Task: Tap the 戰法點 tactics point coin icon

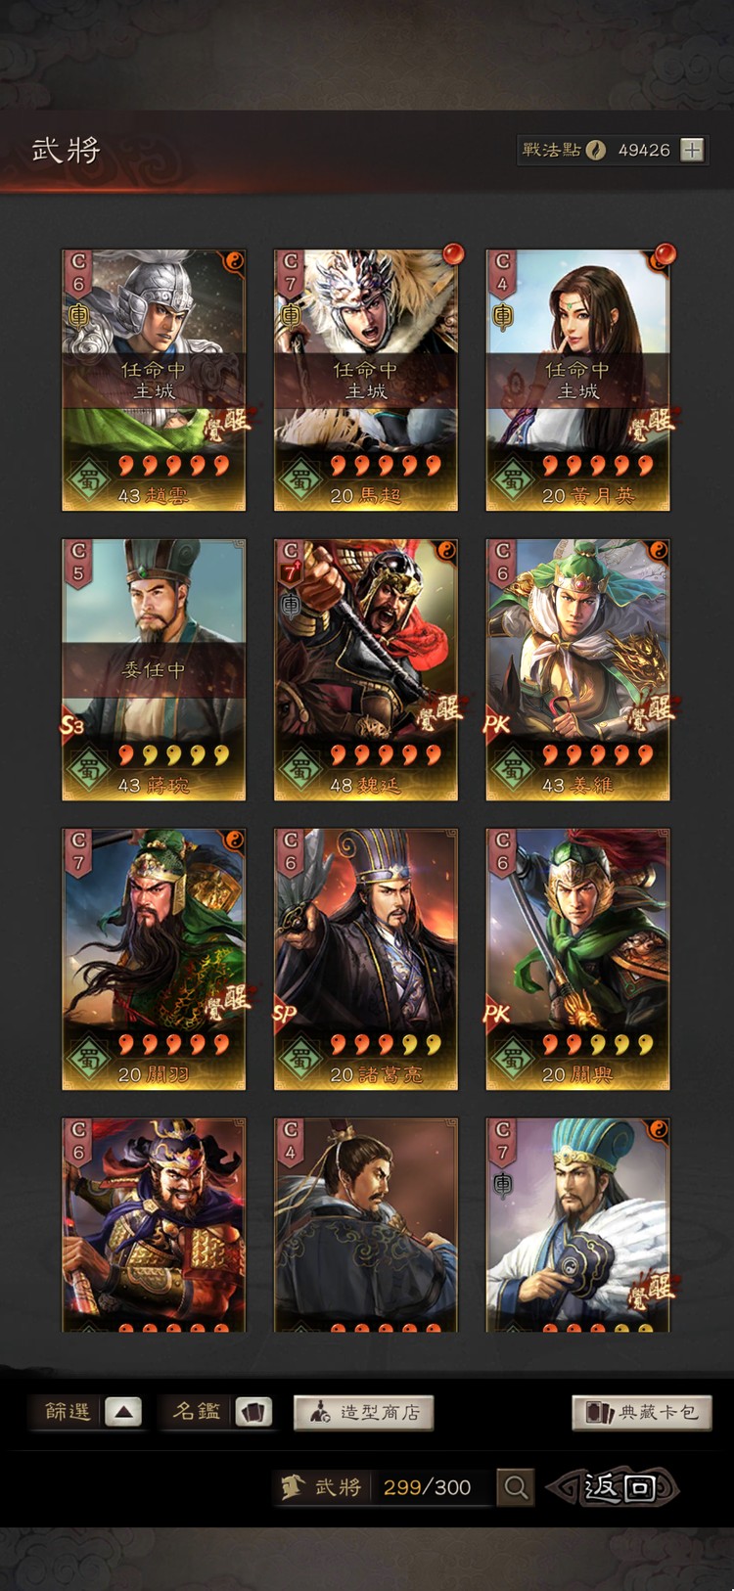Action: coord(596,150)
